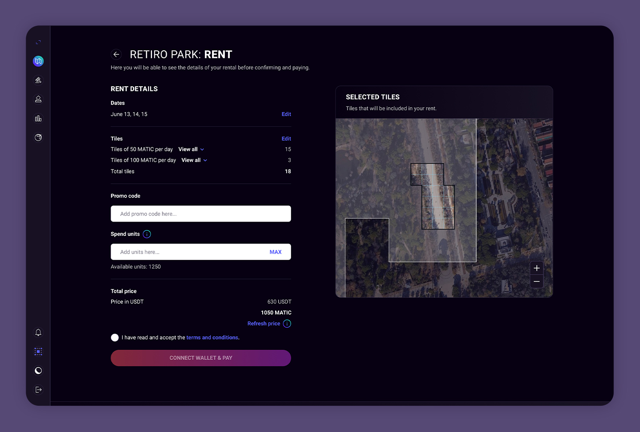640x432 pixels.
Task: Open the notifications bell
Action: point(38,332)
